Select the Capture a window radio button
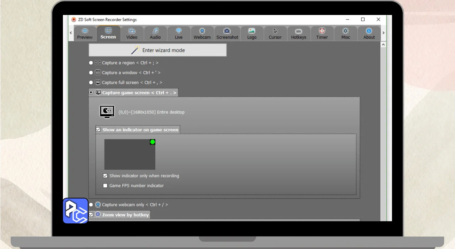 [x=91, y=73]
